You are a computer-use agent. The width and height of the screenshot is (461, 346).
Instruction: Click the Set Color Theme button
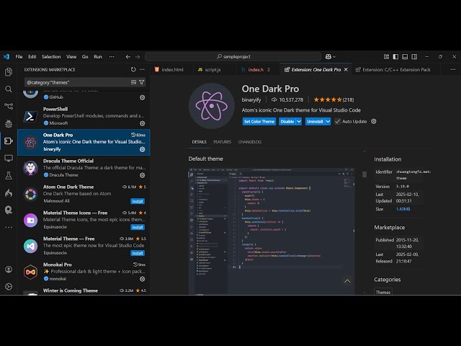tap(259, 122)
